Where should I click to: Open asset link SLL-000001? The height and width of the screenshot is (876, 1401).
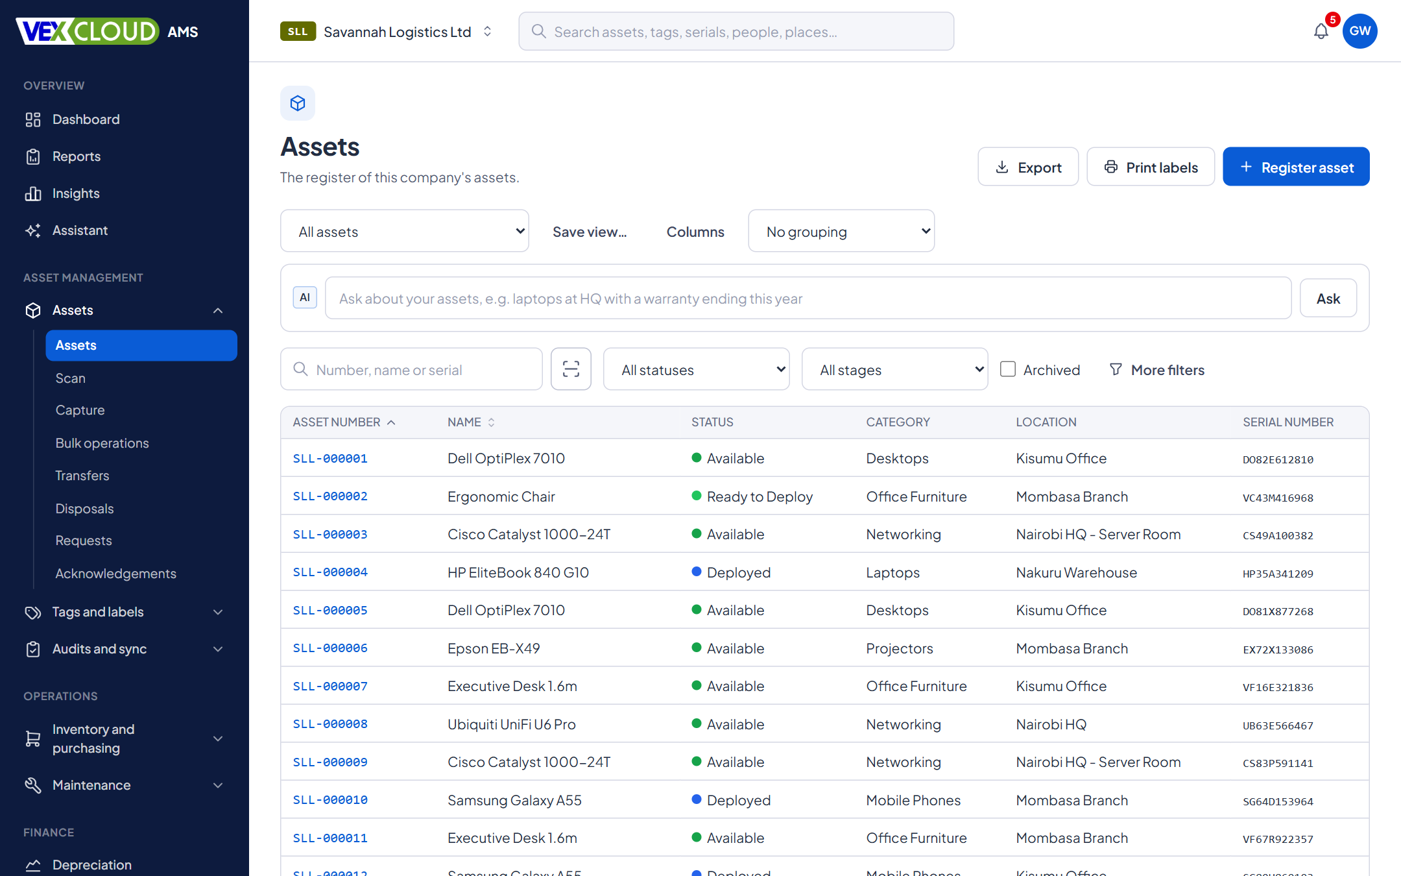330,458
